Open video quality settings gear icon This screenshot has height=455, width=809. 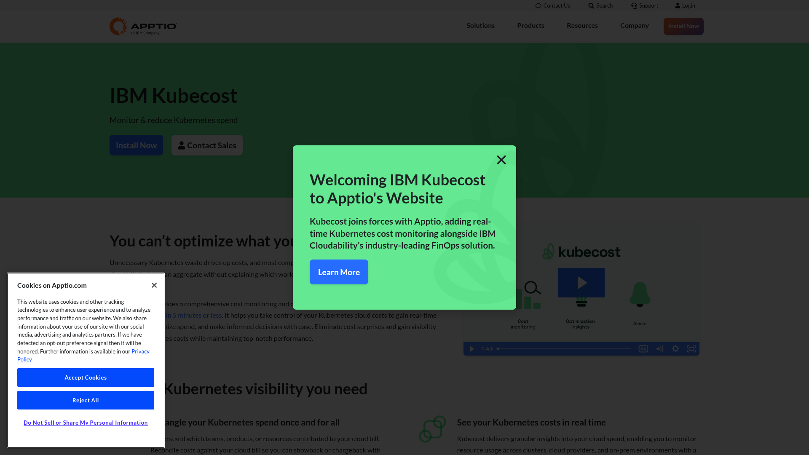click(675, 349)
